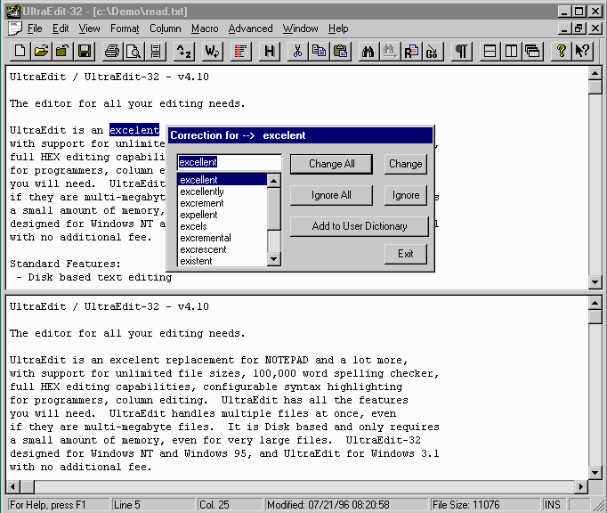Image resolution: width=607 pixels, height=513 pixels.
Task: Click the red paragraph align toolbar icon
Action: tap(240, 51)
